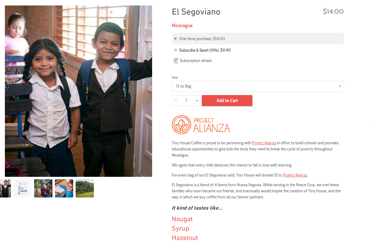Open the Nicaragua origin link

click(x=182, y=26)
